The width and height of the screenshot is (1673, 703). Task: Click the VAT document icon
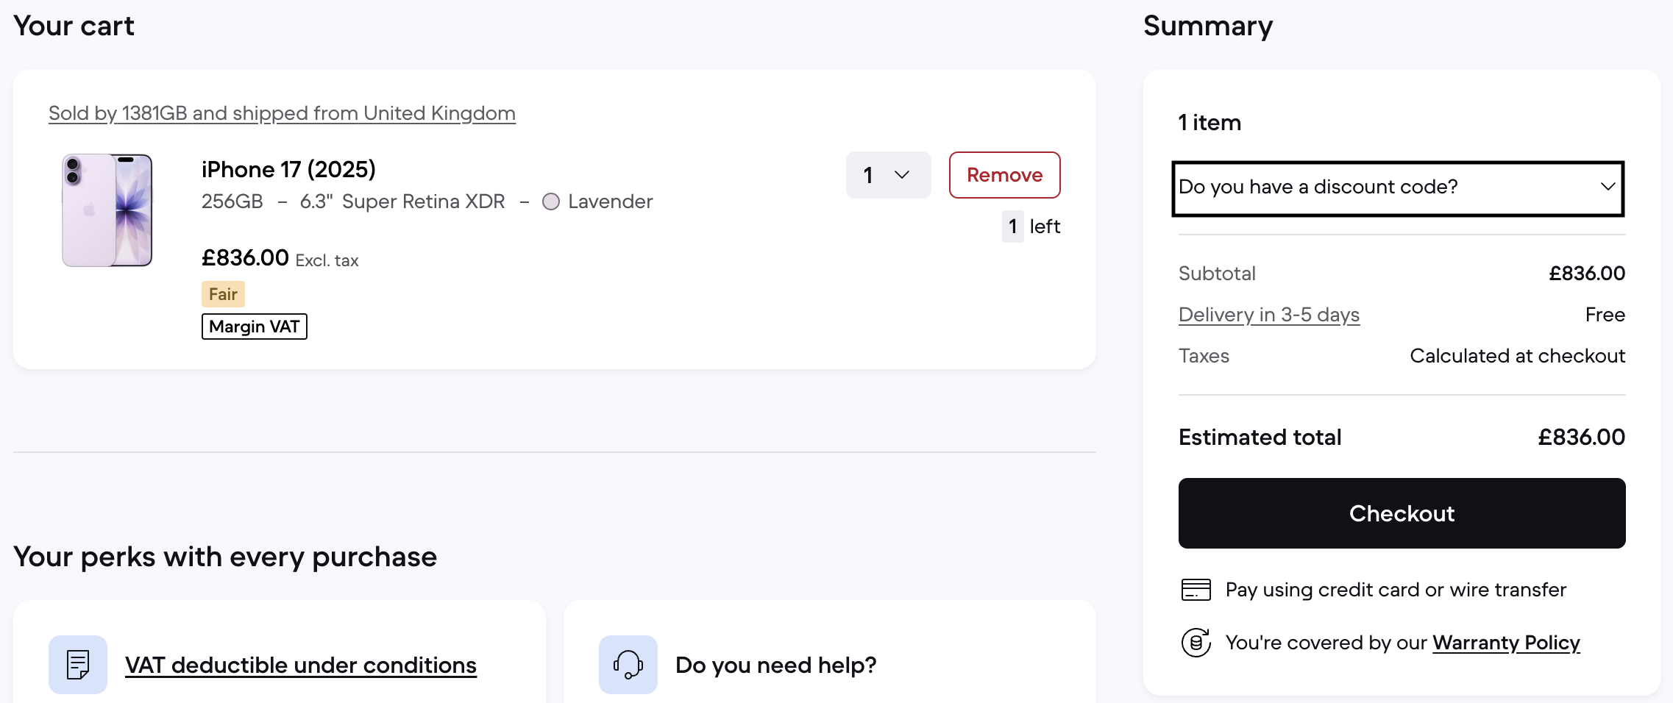pos(78,664)
